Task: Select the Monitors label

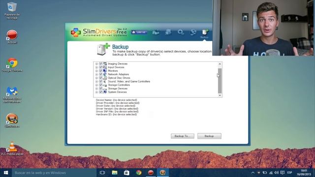Action: (113, 71)
